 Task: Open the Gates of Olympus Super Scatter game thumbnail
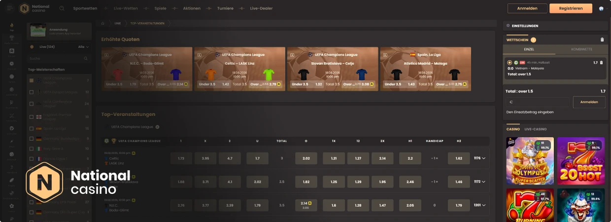click(x=530, y=161)
